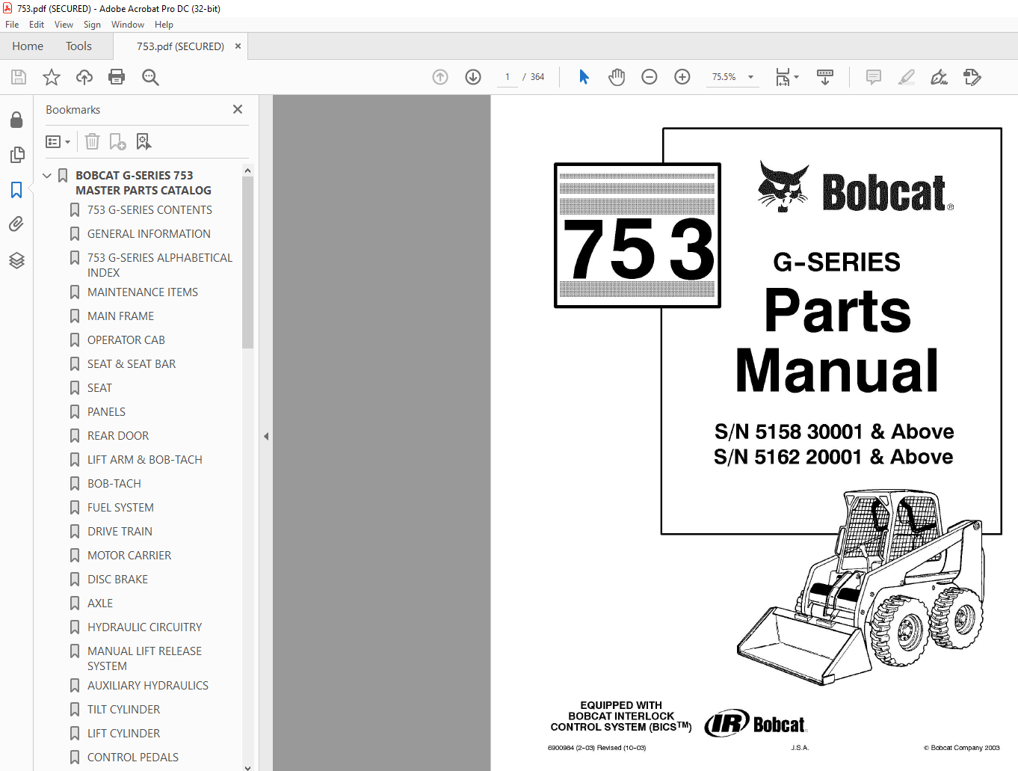Jump to GENERAL INFORMATION bookmark
This screenshot has width=1018, height=771.
(x=149, y=234)
